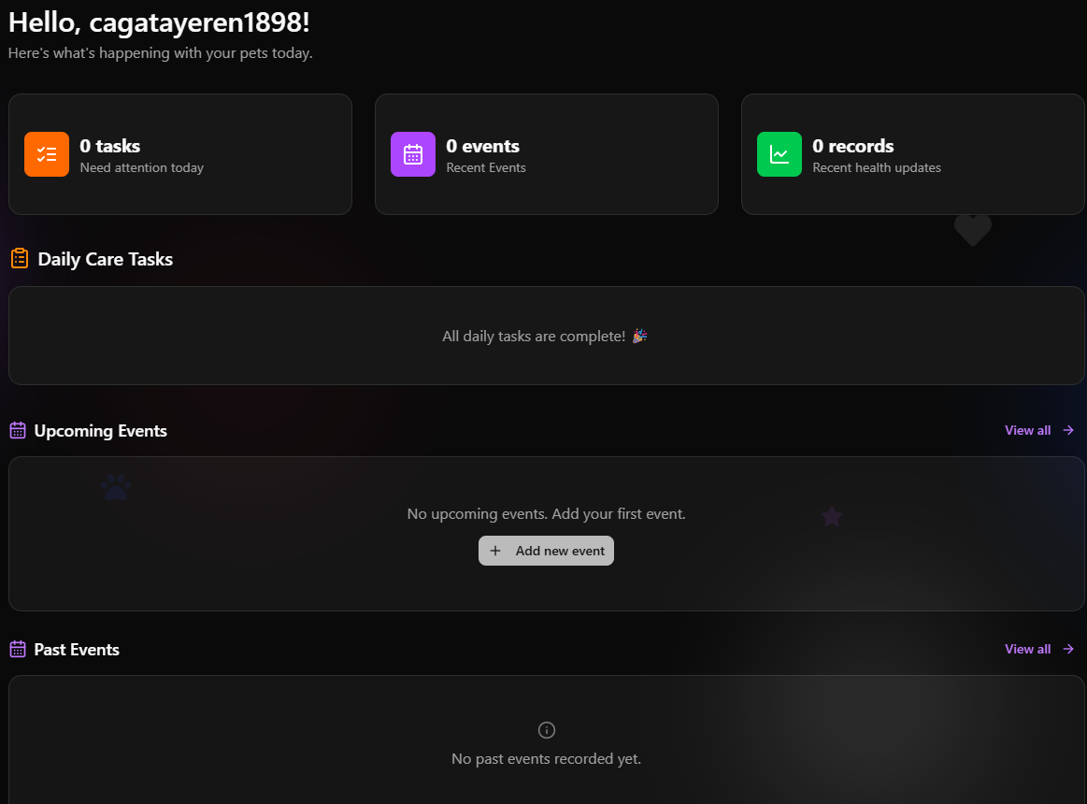Select the Upcoming Events calendar icon
The height and width of the screenshot is (804, 1087).
(18, 430)
